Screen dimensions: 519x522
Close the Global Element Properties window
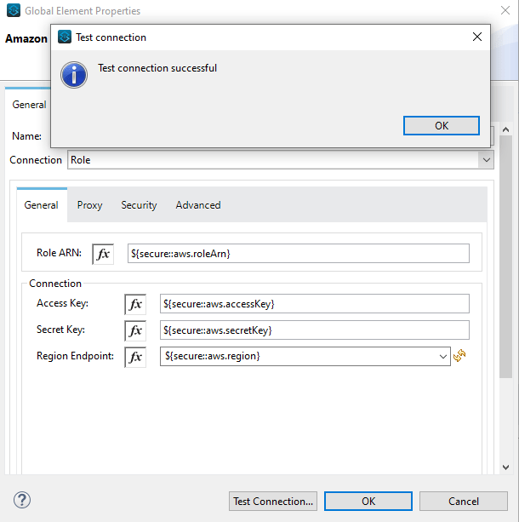(505, 10)
